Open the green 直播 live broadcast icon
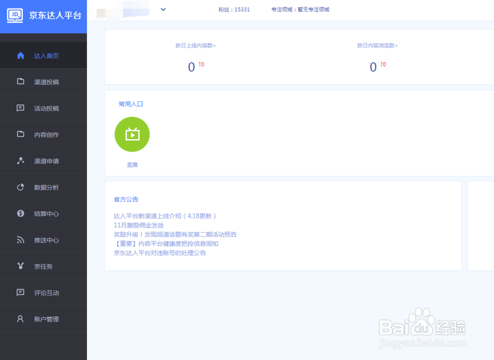This screenshot has height=360, width=494. (x=132, y=134)
